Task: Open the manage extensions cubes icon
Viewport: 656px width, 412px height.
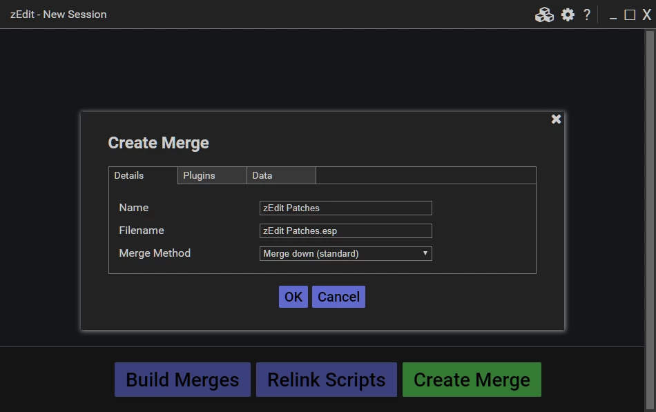Action: pyautogui.click(x=544, y=14)
